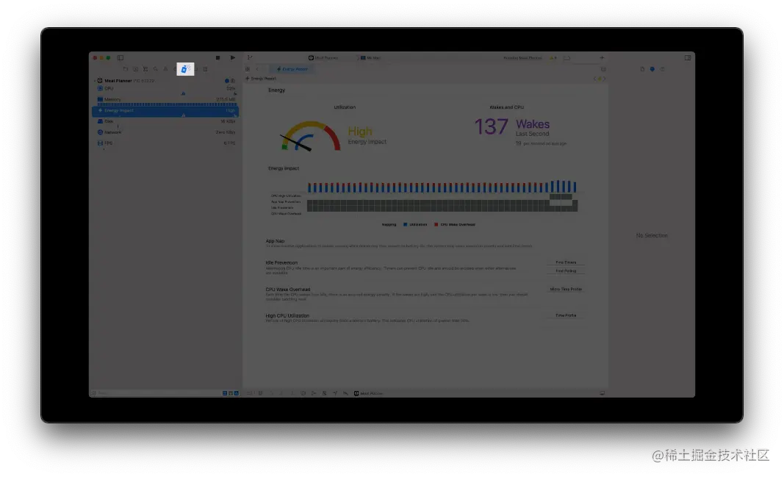
Task: Open the source control branch icon
Action: (x=250, y=57)
